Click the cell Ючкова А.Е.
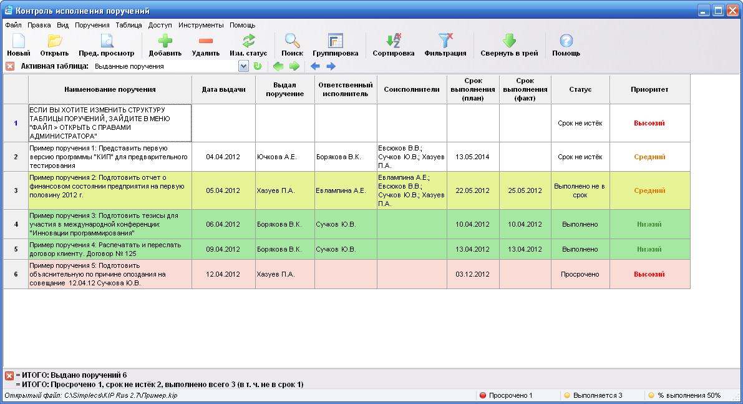The height and width of the screenshot is (404, 743). coord(284,157)
